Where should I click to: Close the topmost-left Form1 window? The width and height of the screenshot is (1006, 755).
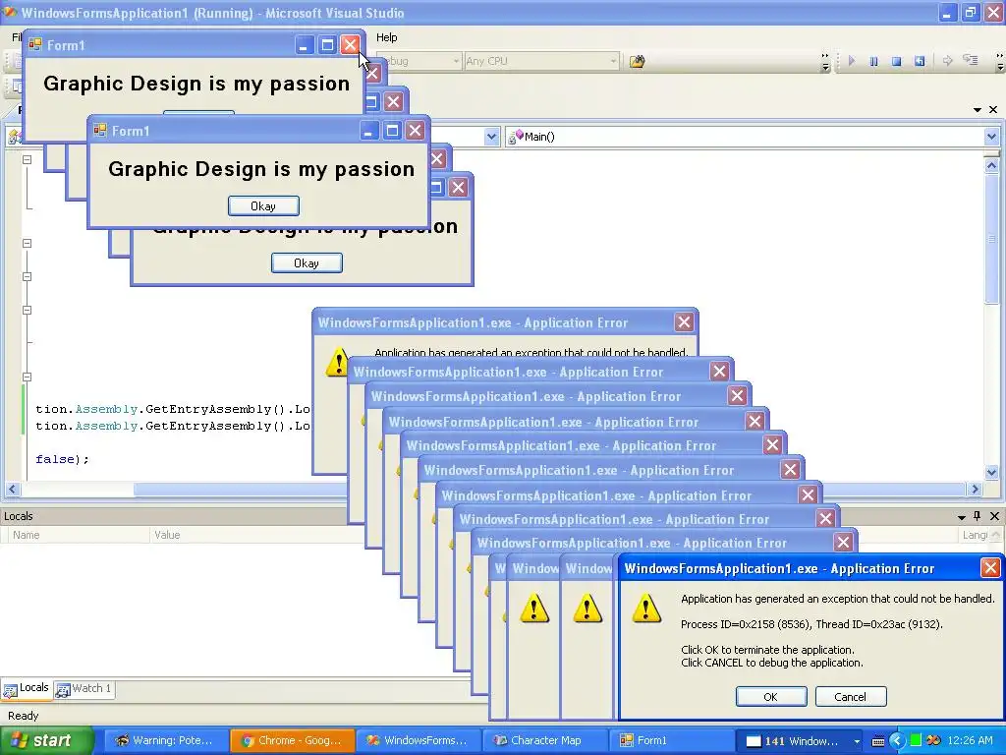coord(350,45)
